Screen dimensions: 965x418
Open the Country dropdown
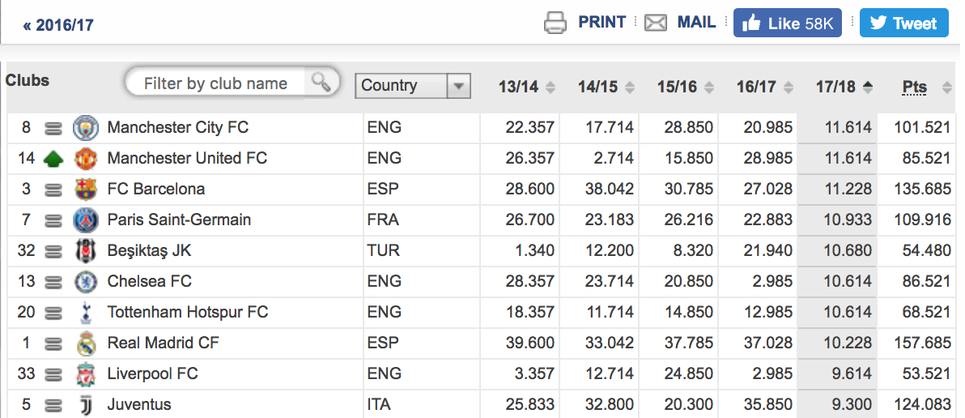413,86
